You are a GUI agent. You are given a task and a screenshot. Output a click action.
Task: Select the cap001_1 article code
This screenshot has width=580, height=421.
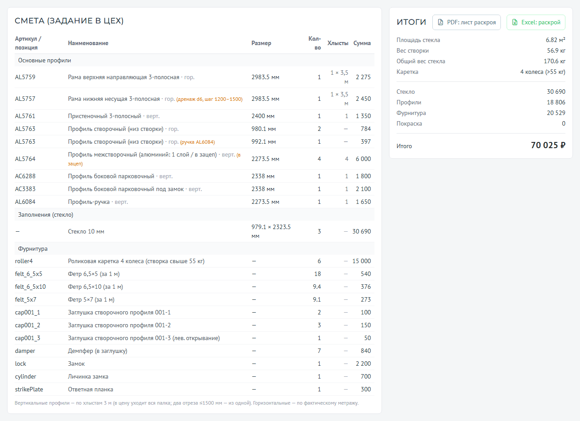[27, 312]
